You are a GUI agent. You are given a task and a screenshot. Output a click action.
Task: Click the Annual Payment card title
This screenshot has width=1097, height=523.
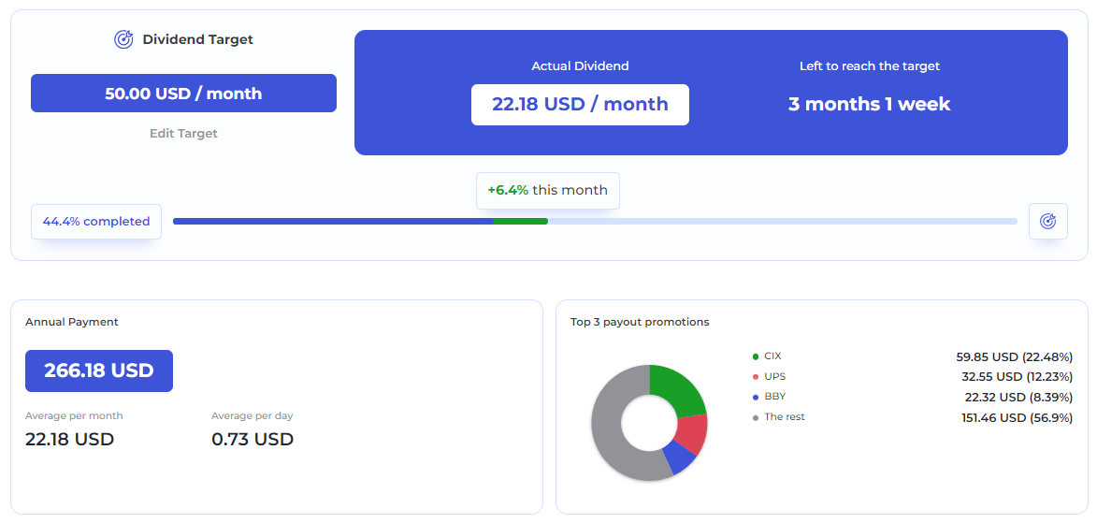click(72, 322)
